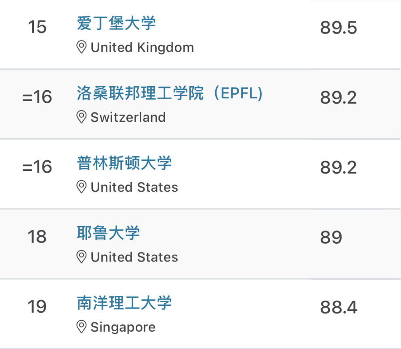Click United States under 耶鲁大学
Image resolution: width=401 pixels, height=349 pixels.
coord(134,257)
